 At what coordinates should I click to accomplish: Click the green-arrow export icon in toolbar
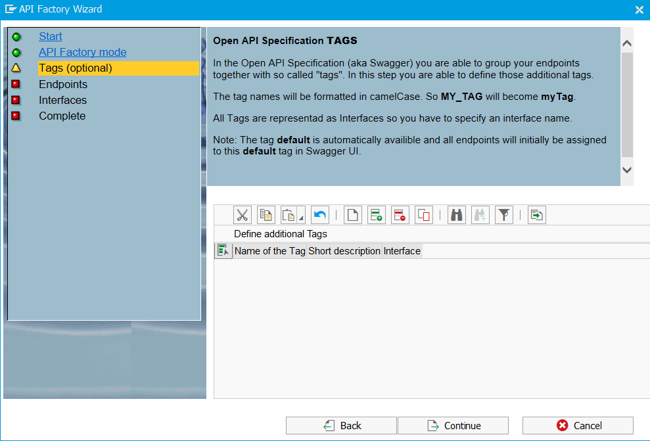click(x=537, y=215)
